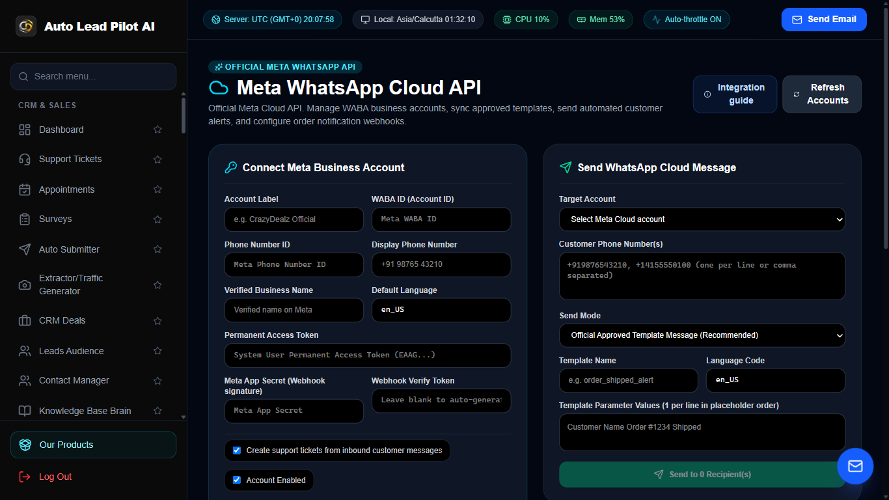Click the CRM Deals briefcase icon

25,320
